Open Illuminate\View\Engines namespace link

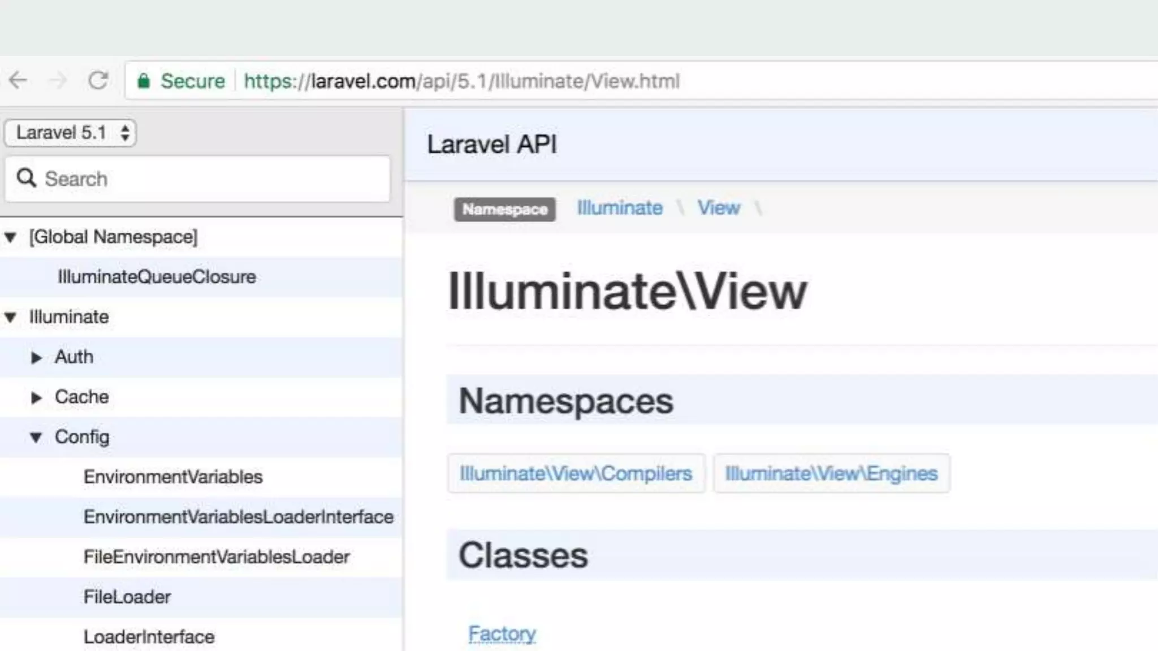tap(831, 474)
